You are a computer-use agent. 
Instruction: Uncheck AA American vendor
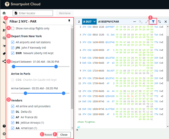[13, 128]
